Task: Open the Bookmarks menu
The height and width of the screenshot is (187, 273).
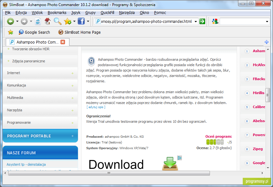Action: [57, 12]
